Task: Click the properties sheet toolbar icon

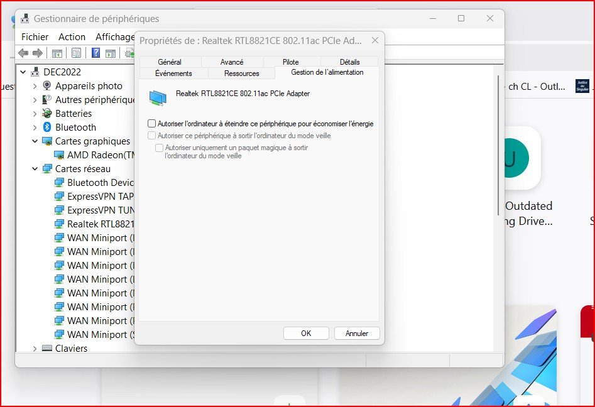Action: point(76,53)
